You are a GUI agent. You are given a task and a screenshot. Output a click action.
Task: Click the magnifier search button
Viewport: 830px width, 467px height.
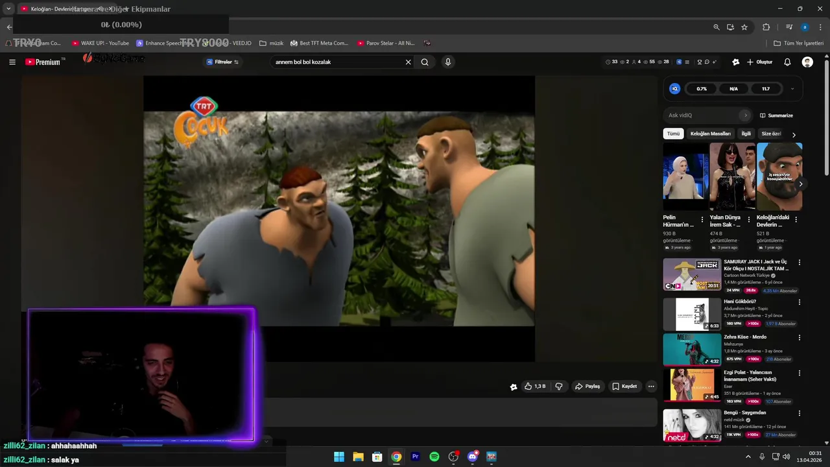point(425,62)
